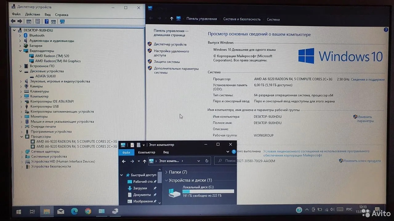394x221 pixels.
Task: Open the Вид ribbon tab in Explorer
Action: click(166, 152)
